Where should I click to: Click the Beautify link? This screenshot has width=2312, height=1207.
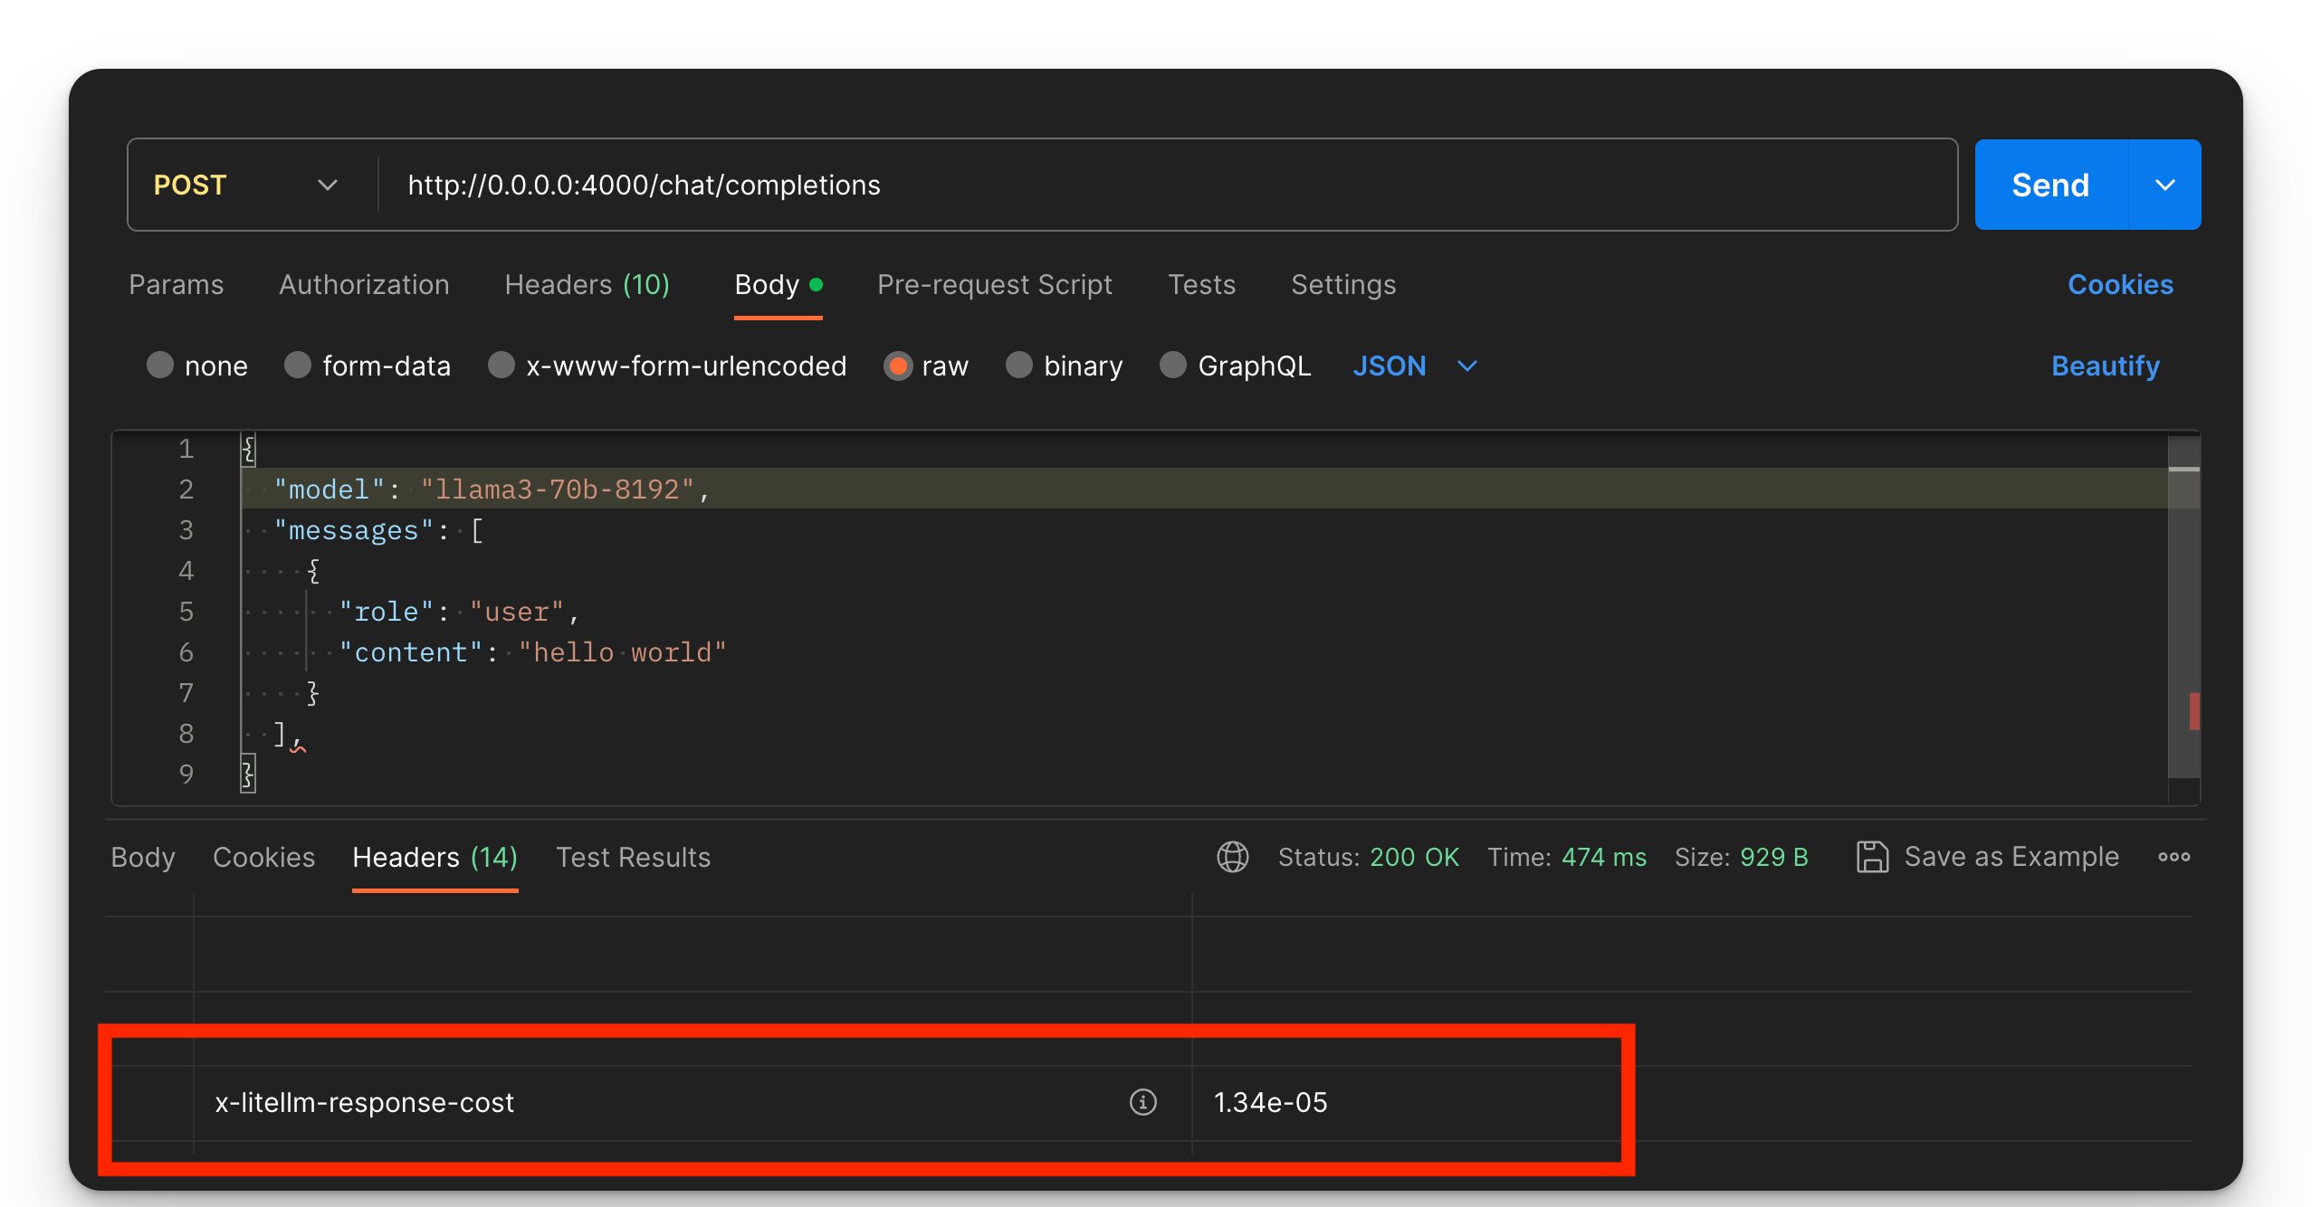click(2105, 366)
